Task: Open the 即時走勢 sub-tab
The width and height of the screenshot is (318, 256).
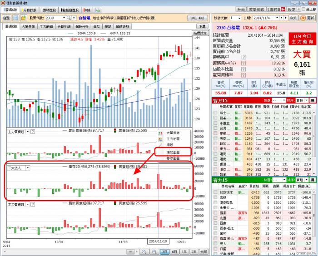Action: 123,26
